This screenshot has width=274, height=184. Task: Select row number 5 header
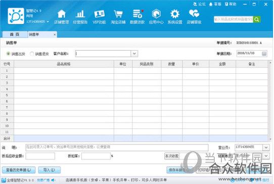[x=7, y=95]
